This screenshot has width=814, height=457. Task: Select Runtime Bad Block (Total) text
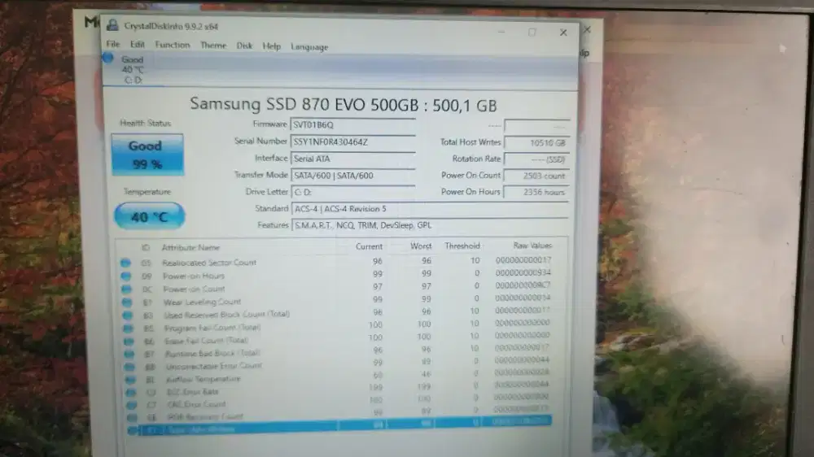click(212, 354)
